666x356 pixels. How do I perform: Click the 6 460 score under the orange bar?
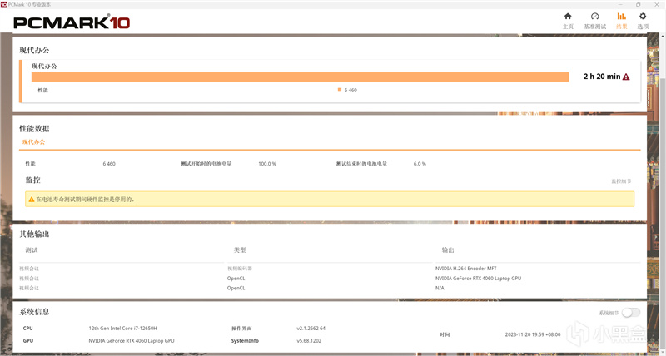click(x=350, y=91)
